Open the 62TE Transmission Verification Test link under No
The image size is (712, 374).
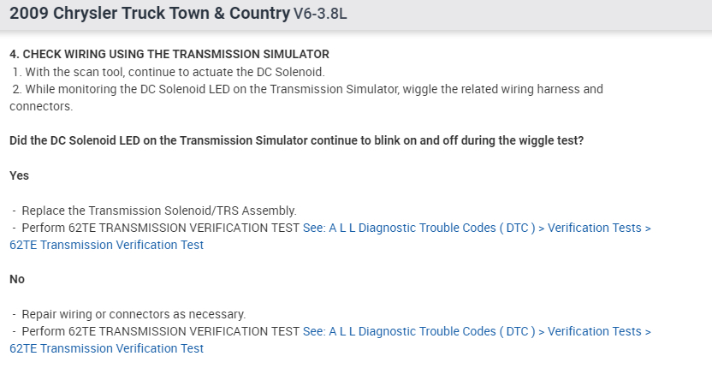coord(107,348)
